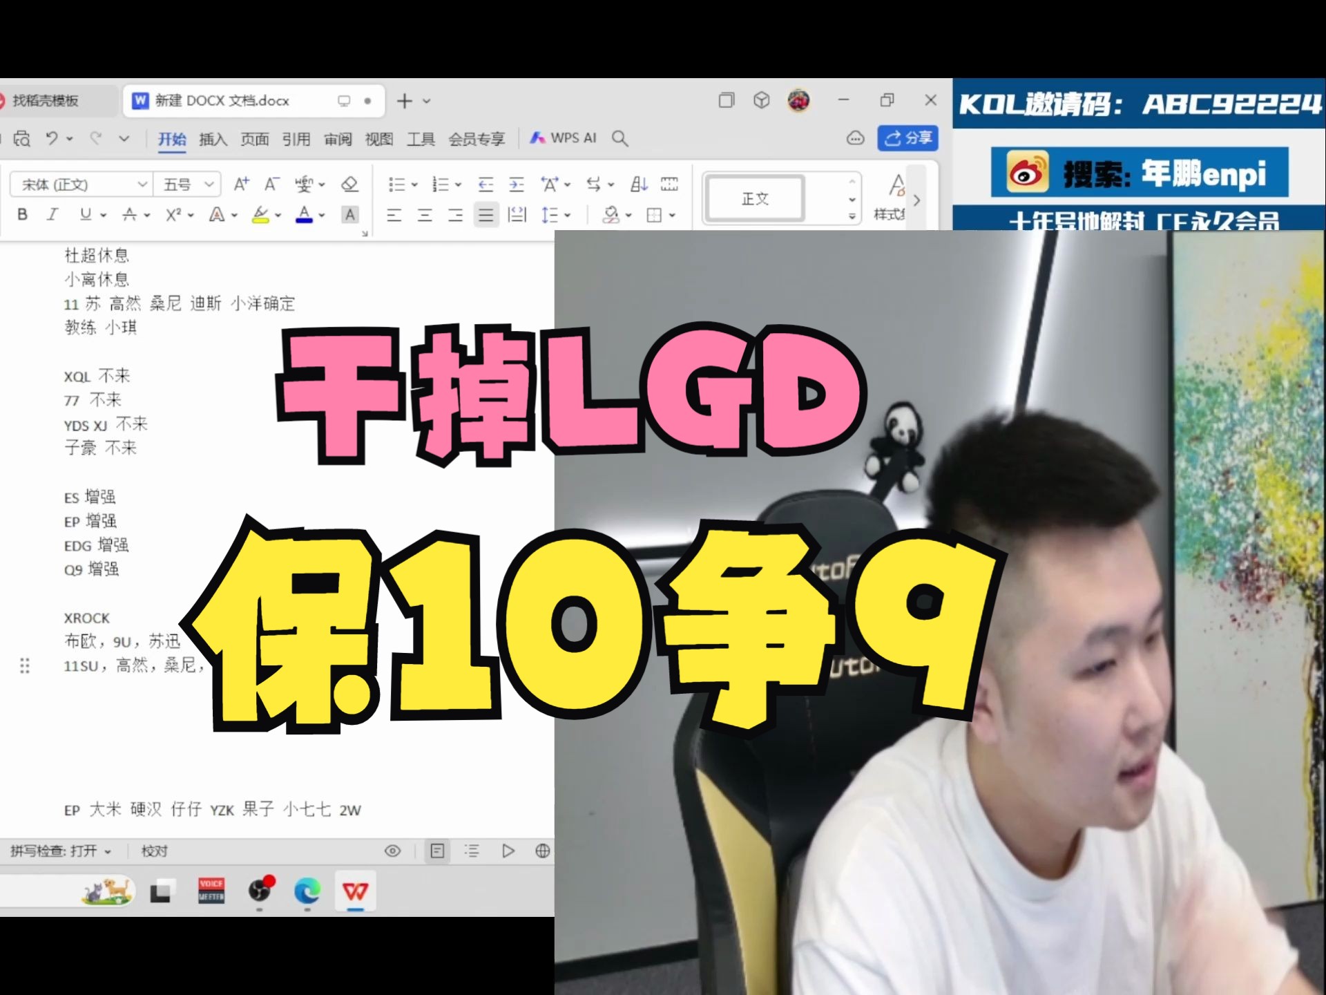Open web layout globe icon

(x=543, y=851)
